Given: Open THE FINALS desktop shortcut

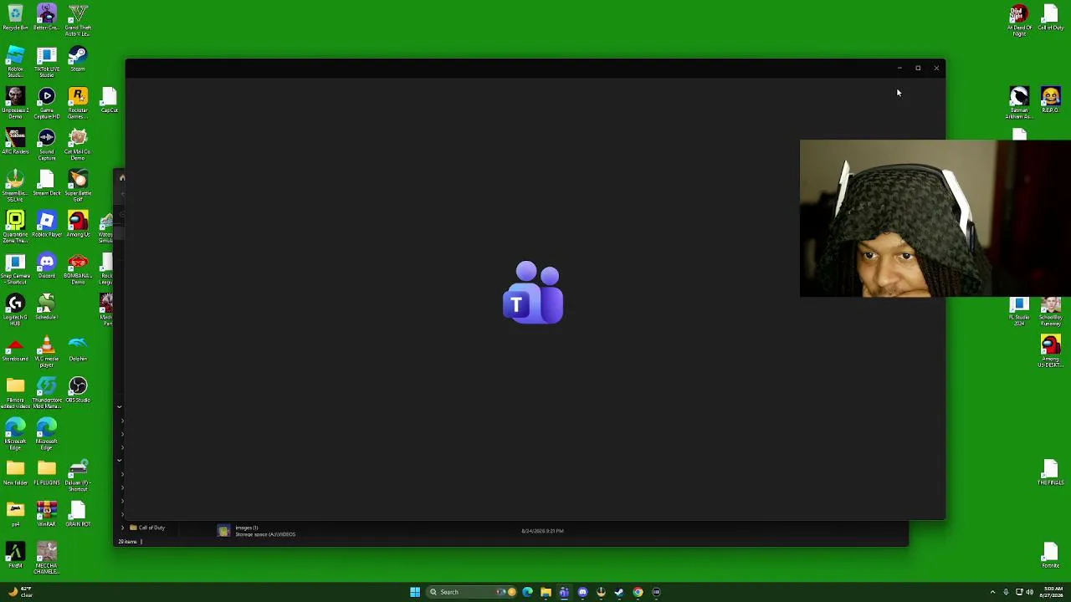Looking at the screenshot, I should 1050,472.
